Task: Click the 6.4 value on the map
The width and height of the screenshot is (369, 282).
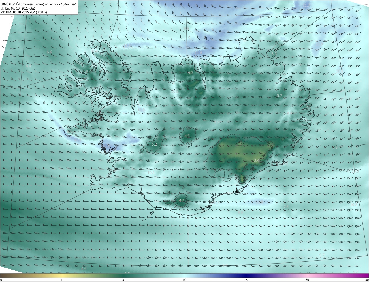Action: pos(84,268)
